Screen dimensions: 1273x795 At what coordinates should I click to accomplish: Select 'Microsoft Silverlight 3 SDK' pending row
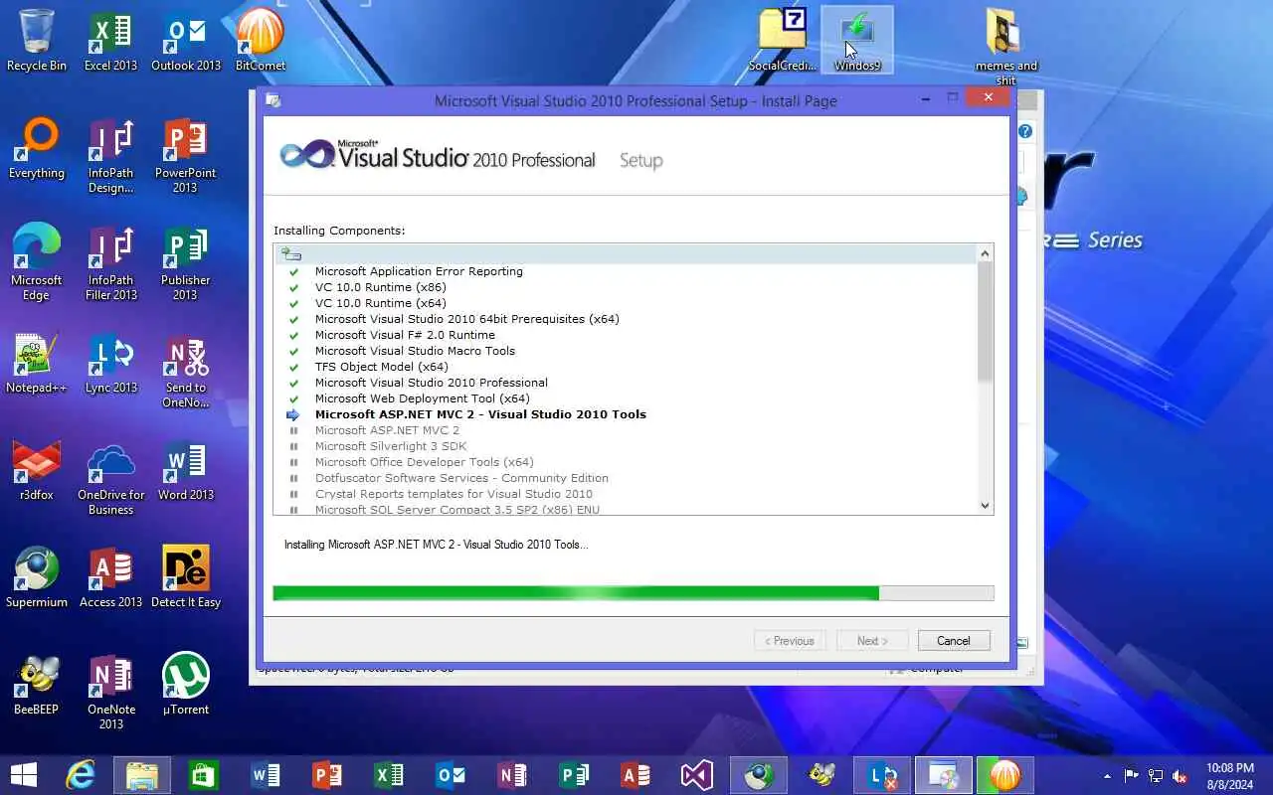[x=391, y=446]
